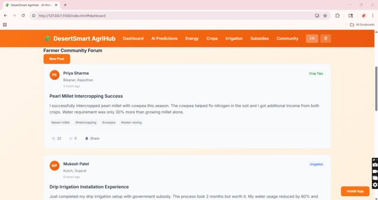
Task: Go back with browser back arrow
Action: tap(5, 15)
